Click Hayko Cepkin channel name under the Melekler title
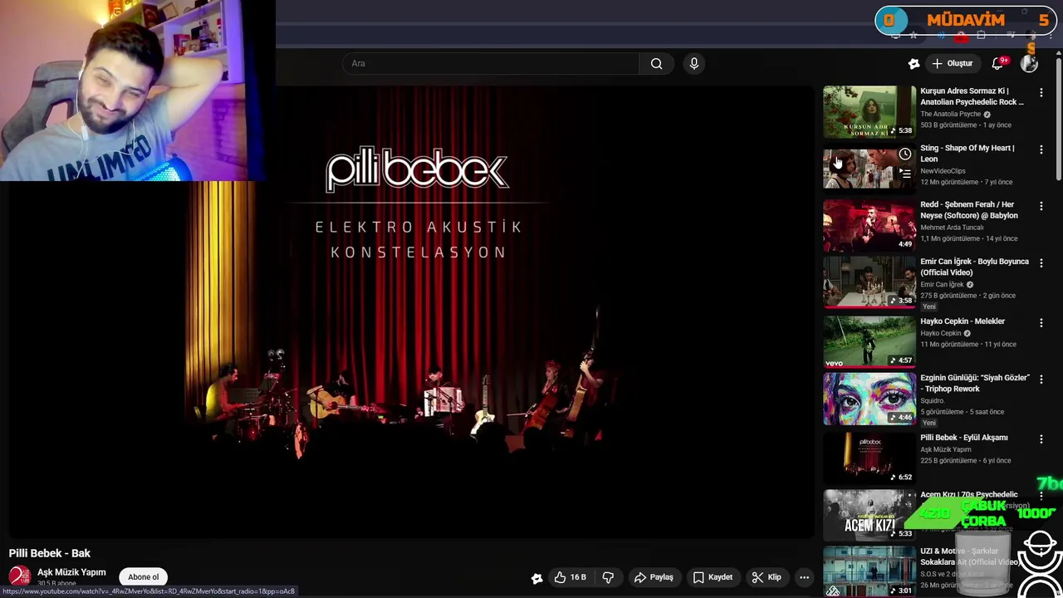The width and height of the screenshot is (1063, 598). tap(941, 333)
